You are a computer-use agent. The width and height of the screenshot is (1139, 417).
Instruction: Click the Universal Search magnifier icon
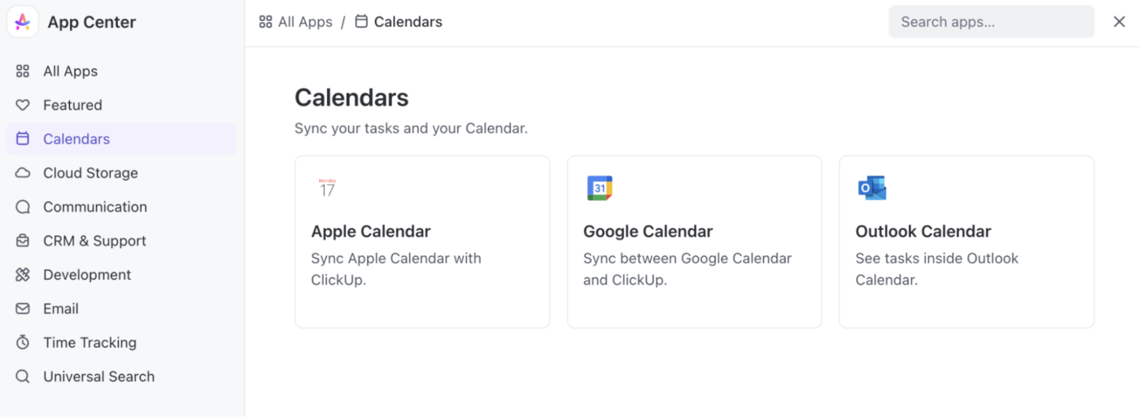click(23, 376)
